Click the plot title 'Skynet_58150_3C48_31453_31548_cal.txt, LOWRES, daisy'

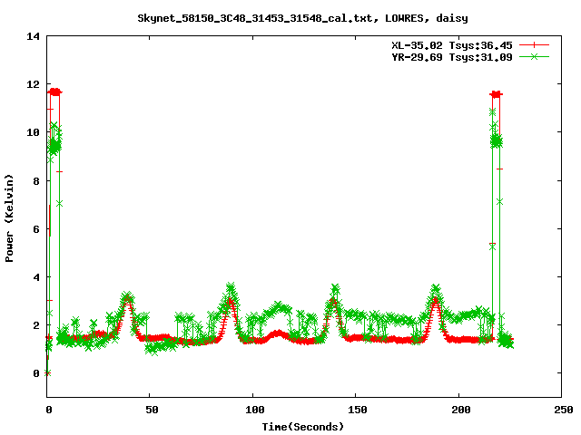(302, 18)
